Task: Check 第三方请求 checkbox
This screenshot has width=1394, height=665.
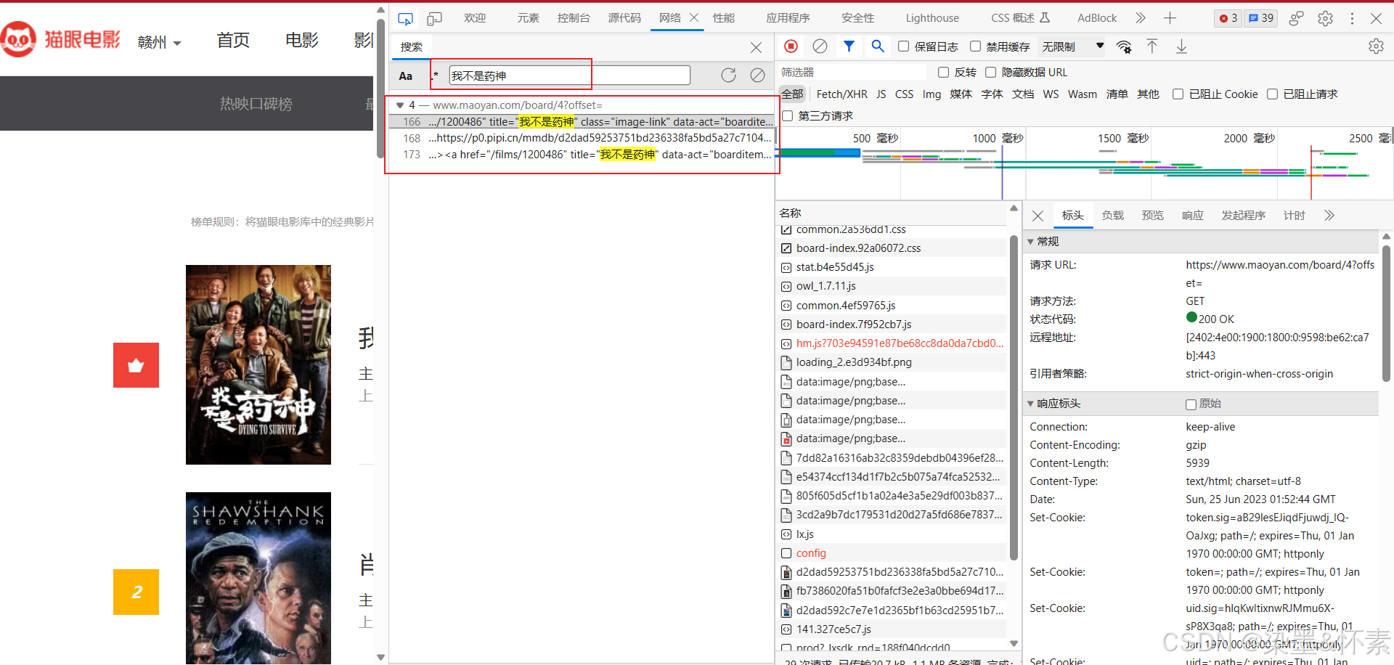Action: (x=787, y=115)
